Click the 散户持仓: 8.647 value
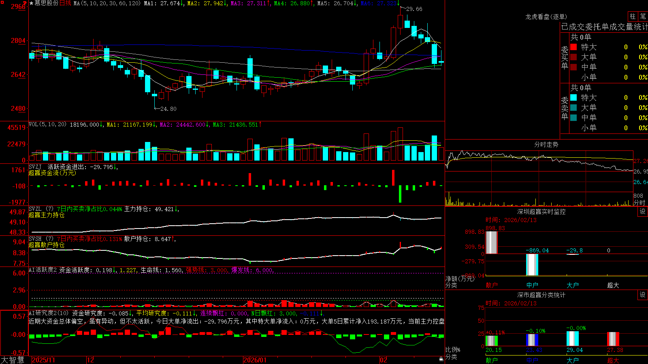The height and width of the screenshot is (364, 648). pyautogui.click(x=150, y=239)
